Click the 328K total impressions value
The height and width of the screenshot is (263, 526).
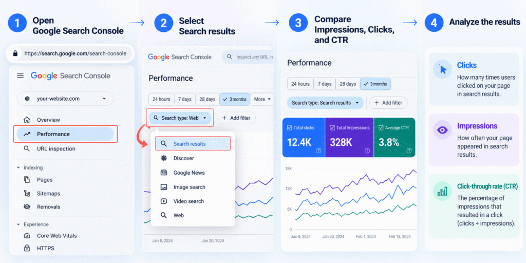click(x=341, y=142)
